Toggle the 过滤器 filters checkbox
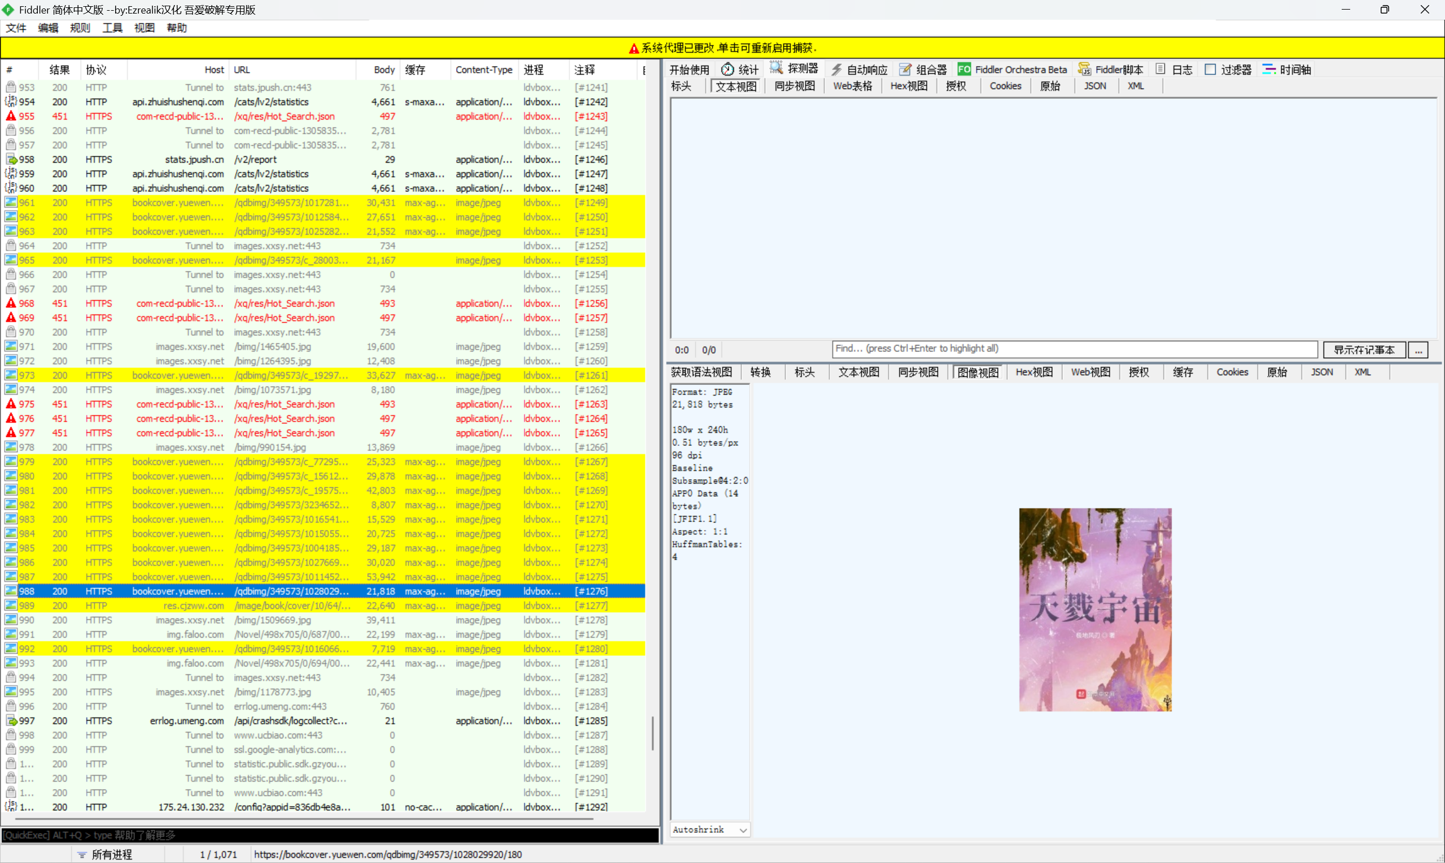The height and width of the screenshot is (863, 1445). [1210, 69]
